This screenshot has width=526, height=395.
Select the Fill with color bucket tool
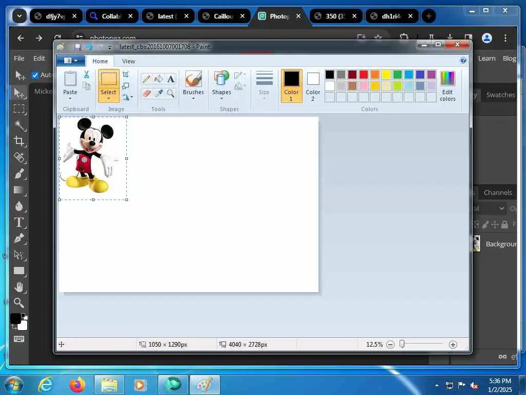tap(159, 79)
